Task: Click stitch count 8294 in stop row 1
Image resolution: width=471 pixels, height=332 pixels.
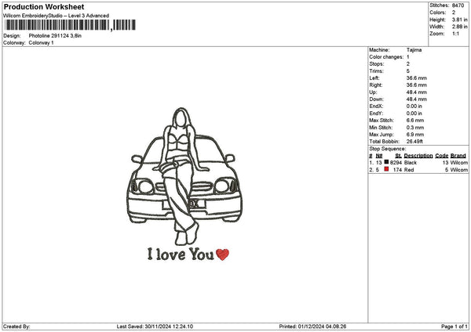Action: tap(396, 163)
